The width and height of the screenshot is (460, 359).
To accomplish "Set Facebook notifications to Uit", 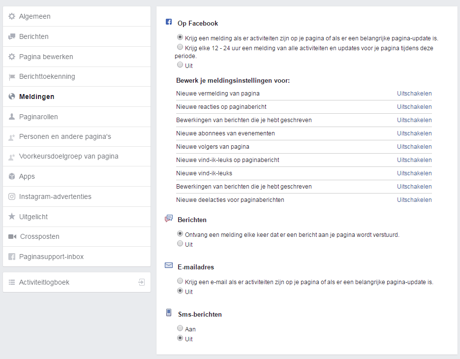I will [180, 65].
